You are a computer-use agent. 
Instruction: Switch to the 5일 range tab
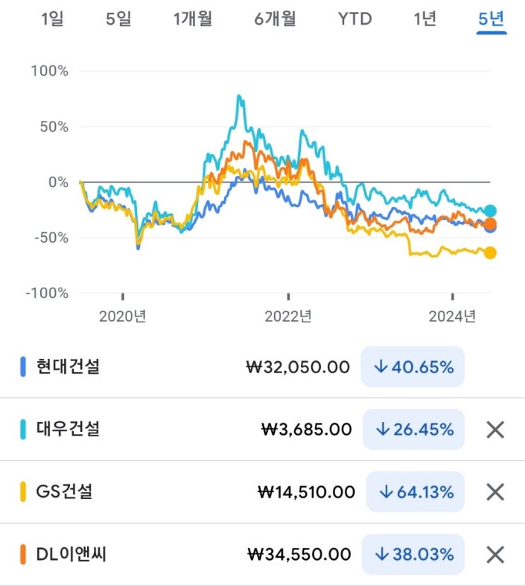click(119, 19)
